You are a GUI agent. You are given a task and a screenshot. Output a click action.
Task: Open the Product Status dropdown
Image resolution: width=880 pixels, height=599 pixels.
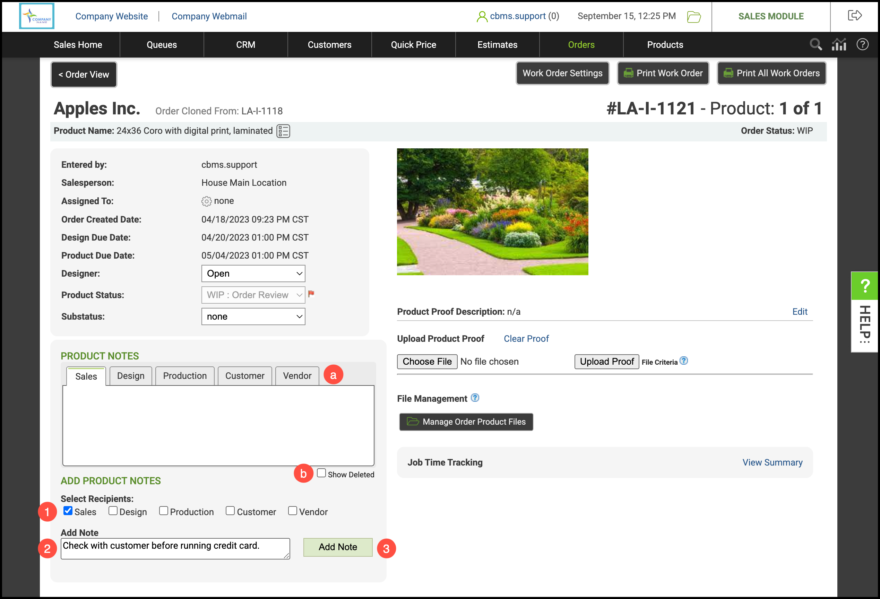pos(253,295)
